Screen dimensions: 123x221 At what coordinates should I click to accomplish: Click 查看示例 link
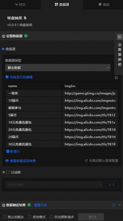tap(40, 205)
